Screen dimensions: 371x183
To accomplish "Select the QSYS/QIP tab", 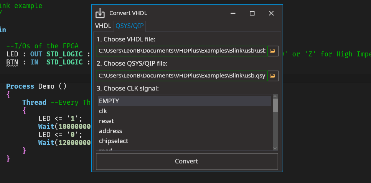I will [x=129, y=26].
